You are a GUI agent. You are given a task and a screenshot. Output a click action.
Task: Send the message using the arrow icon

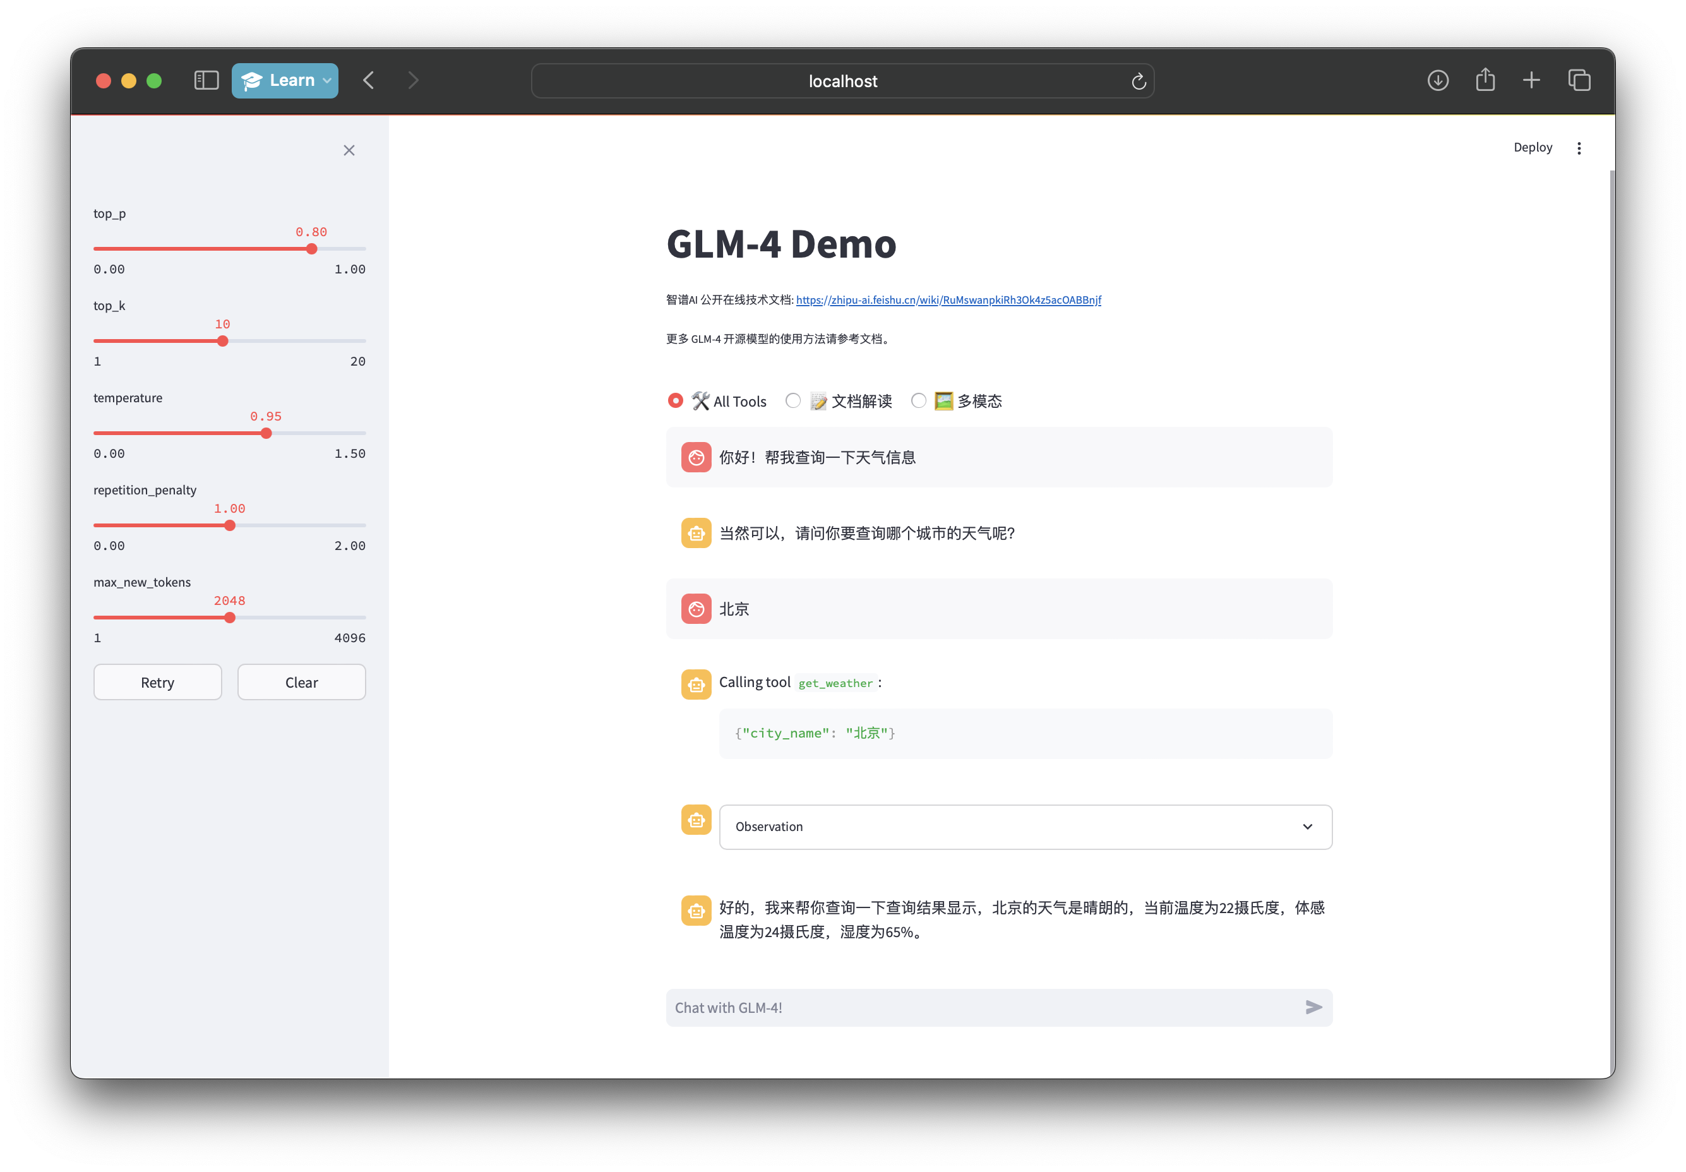(x=1313, y=1008)
